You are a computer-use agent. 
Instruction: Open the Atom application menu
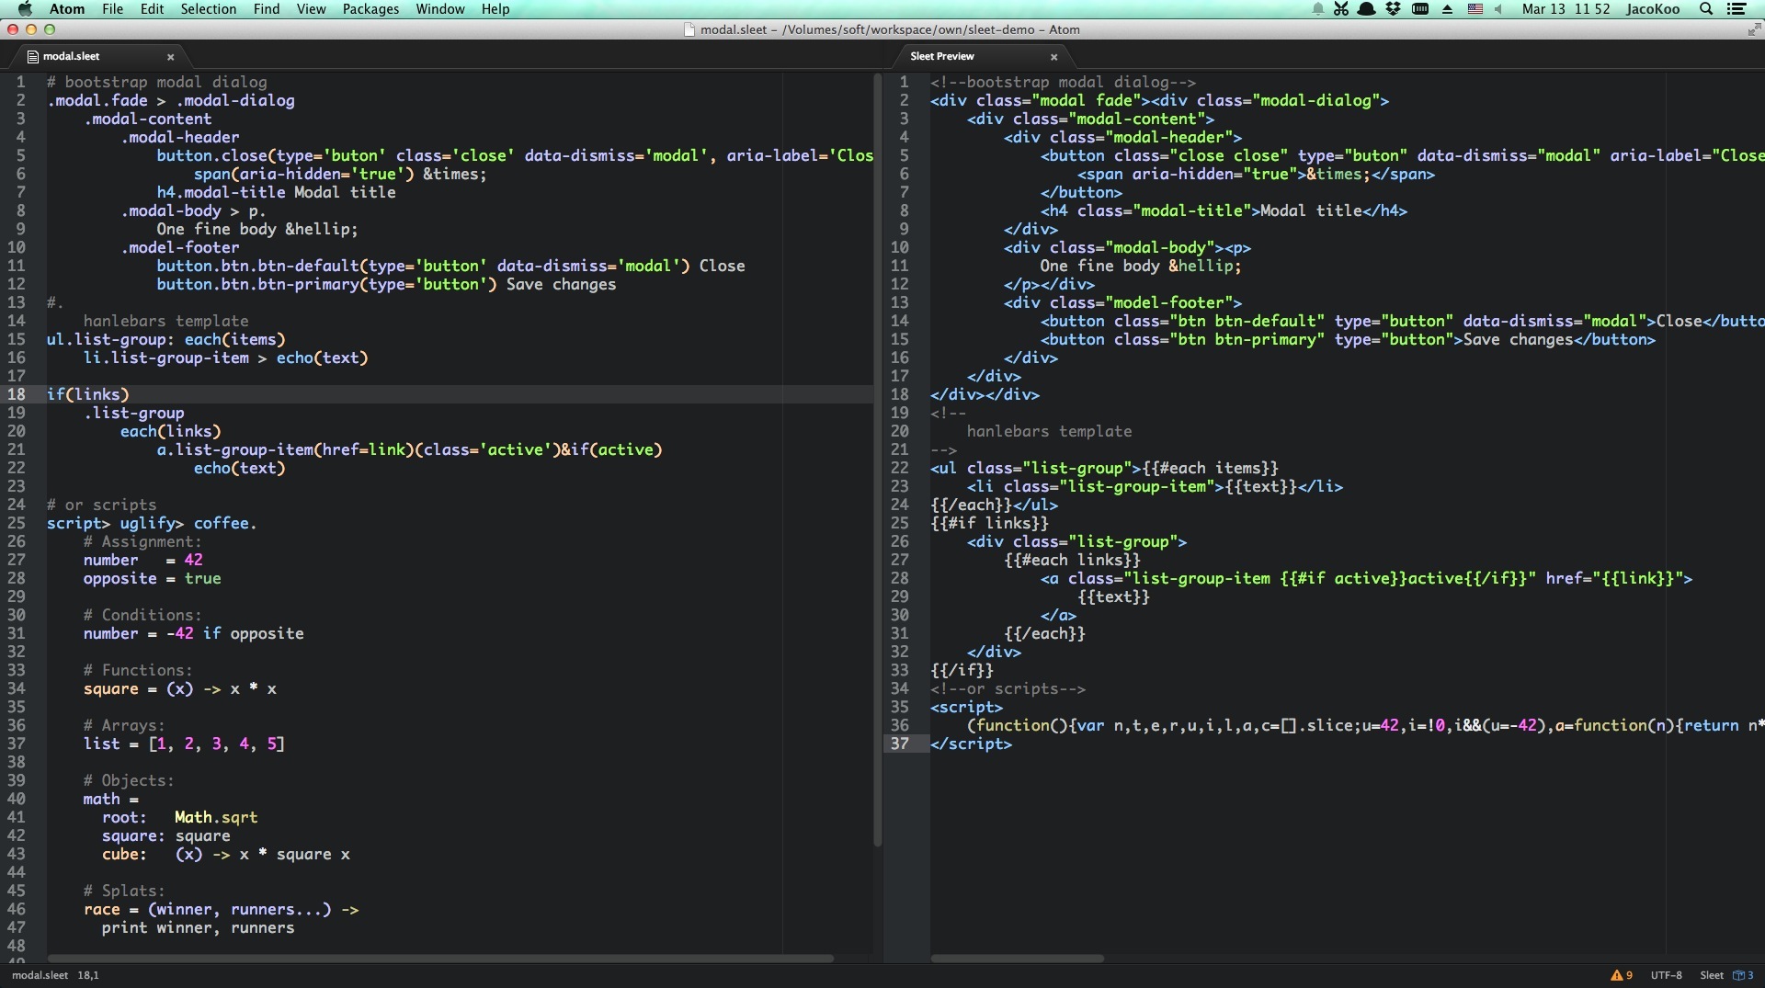point(66,9)
